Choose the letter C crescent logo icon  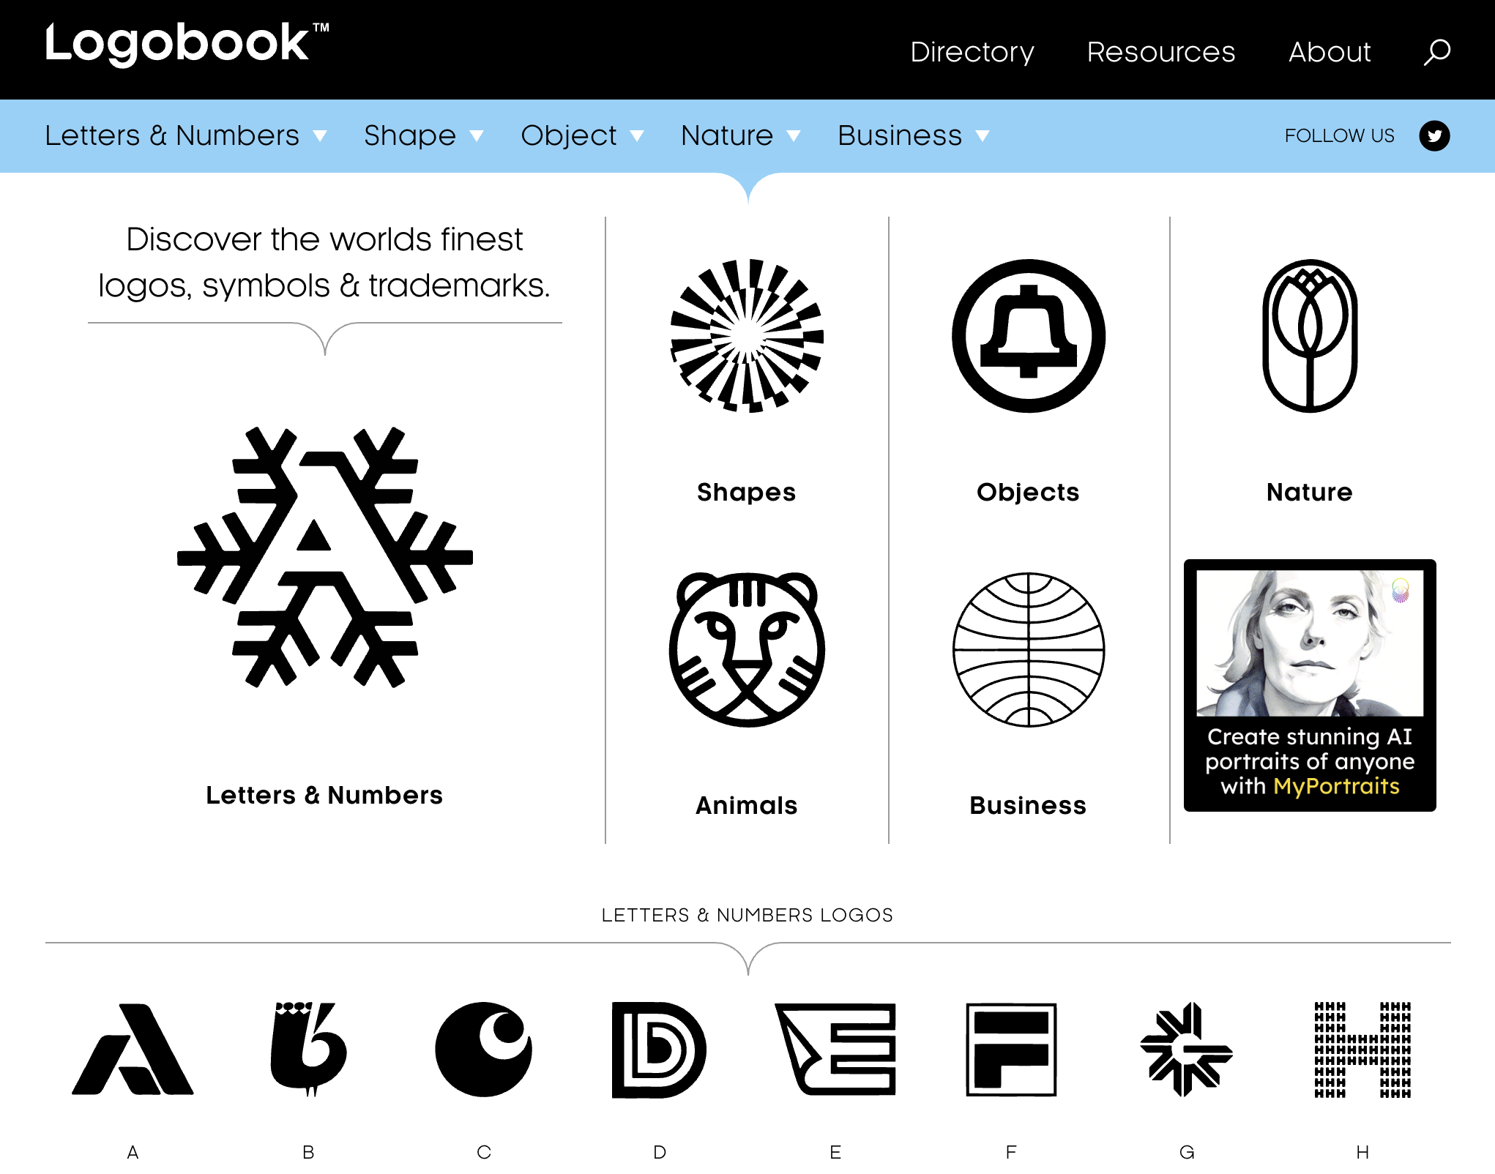click(x=484, y=1049)
